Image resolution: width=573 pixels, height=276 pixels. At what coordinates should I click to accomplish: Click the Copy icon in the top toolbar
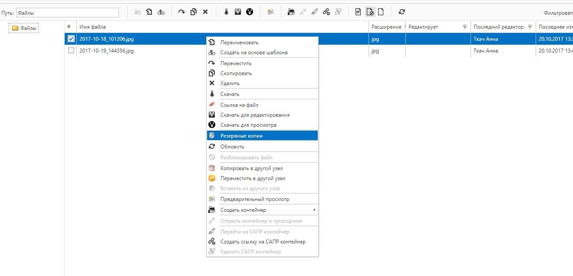point(194,12)
